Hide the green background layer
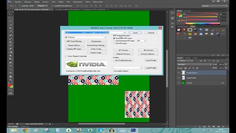 click(178, 83)
